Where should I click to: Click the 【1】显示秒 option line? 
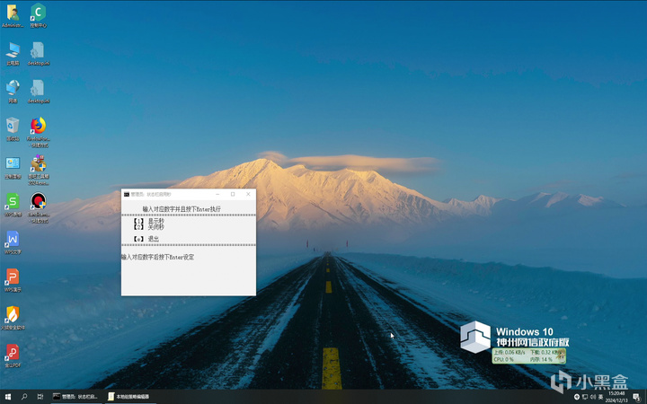click(148, 221)
